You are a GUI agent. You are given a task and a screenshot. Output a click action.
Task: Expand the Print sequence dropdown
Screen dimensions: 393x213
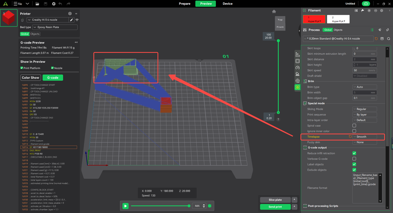[364, 115]
